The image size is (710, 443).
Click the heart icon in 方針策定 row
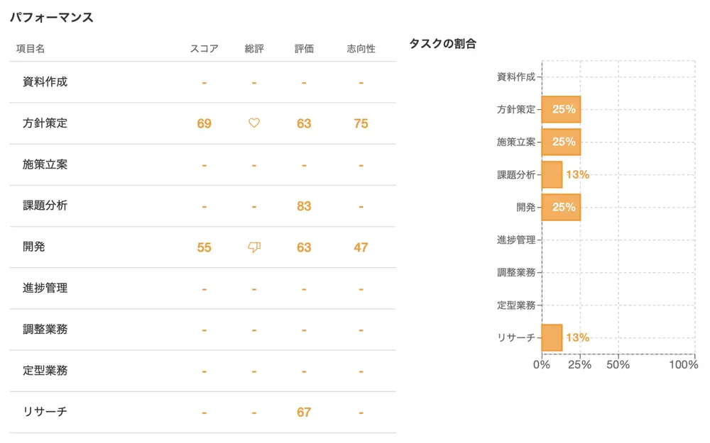pos(254,123)
